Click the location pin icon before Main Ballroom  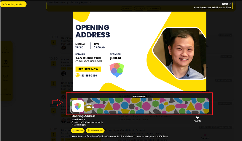pos(72,125)
